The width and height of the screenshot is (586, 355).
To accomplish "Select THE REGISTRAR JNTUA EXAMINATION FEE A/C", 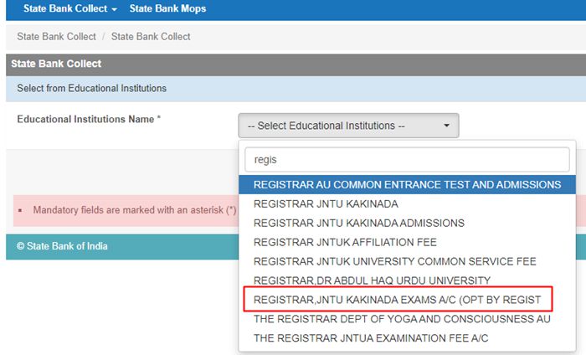I will click(x=408, y=338).
